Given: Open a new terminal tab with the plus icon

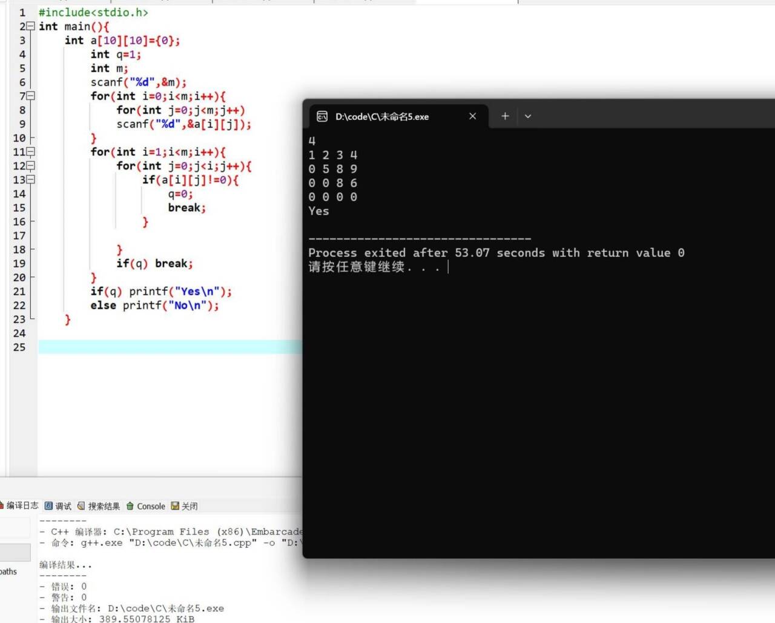Looking at the screenshot, I should (x=504, y=116).
